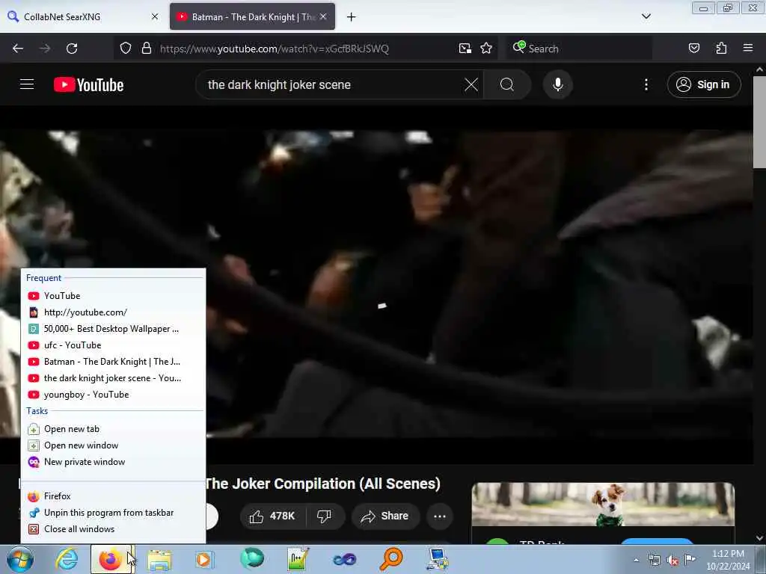This screenshot has width=766, height=574.
Task: Launch Windows Media Player from taskbar
Action: (x=204, y=559)
